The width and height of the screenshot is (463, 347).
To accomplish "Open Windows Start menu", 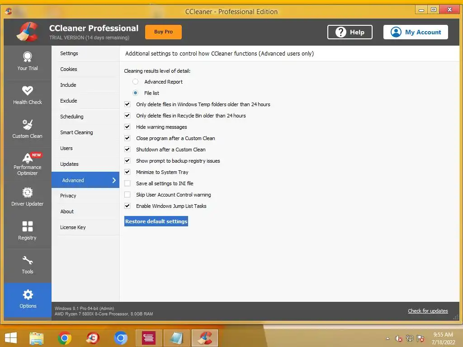I will point(11,338).
